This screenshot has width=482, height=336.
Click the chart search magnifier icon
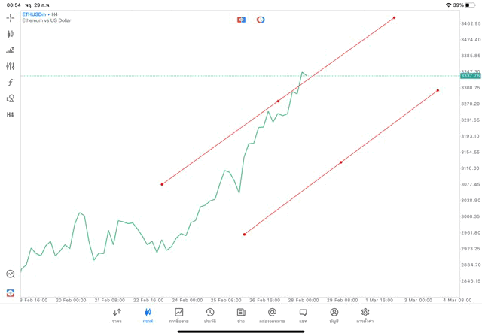(11, 274)
